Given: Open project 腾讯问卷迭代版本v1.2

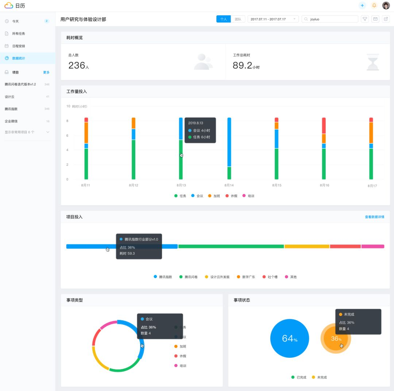Looking at the screenshot, I should pos(27,84).
